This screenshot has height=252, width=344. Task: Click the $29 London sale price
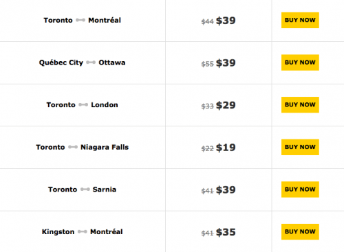[x=226, y=105]
